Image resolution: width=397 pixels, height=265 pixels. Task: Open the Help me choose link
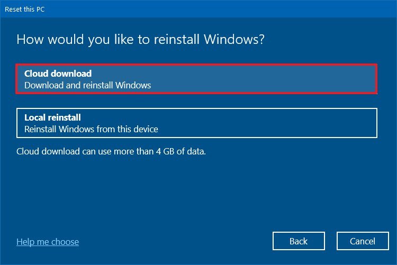[48, 242]
